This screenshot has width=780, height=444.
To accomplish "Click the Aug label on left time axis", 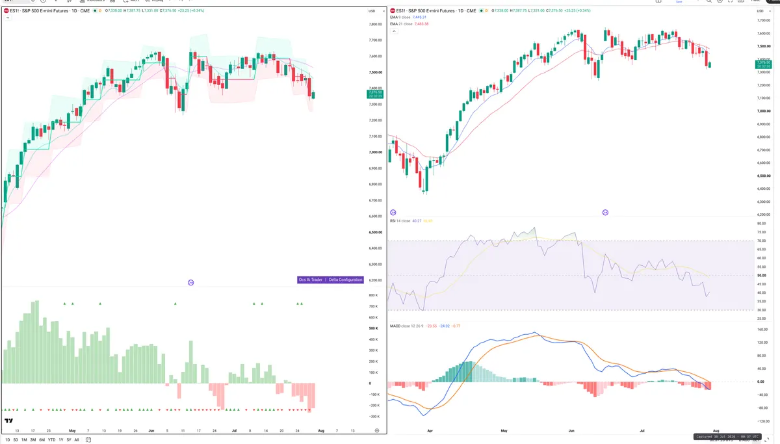I will [x=320, y=430].
